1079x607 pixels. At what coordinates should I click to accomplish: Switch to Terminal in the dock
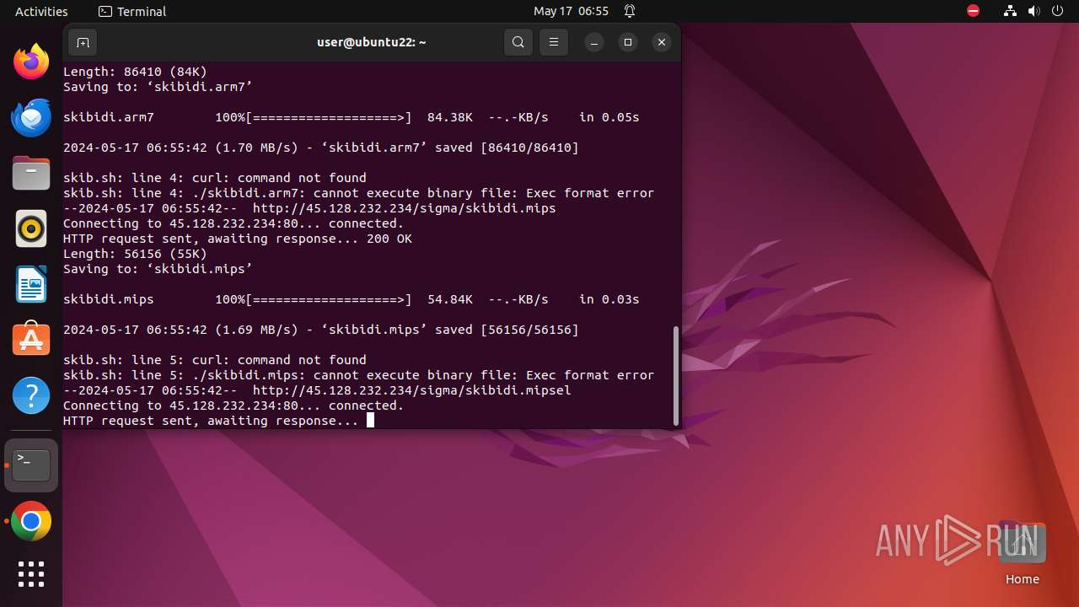click(31, 465)
